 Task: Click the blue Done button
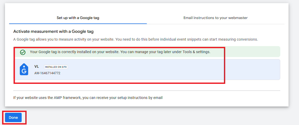click(13, 117)
